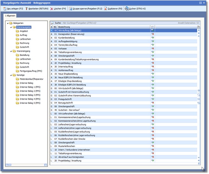Image resolution: width=209 pixels, height=174 pixels.
Task: Click the column chooser icon in grid header
Action: pos(199,27)
